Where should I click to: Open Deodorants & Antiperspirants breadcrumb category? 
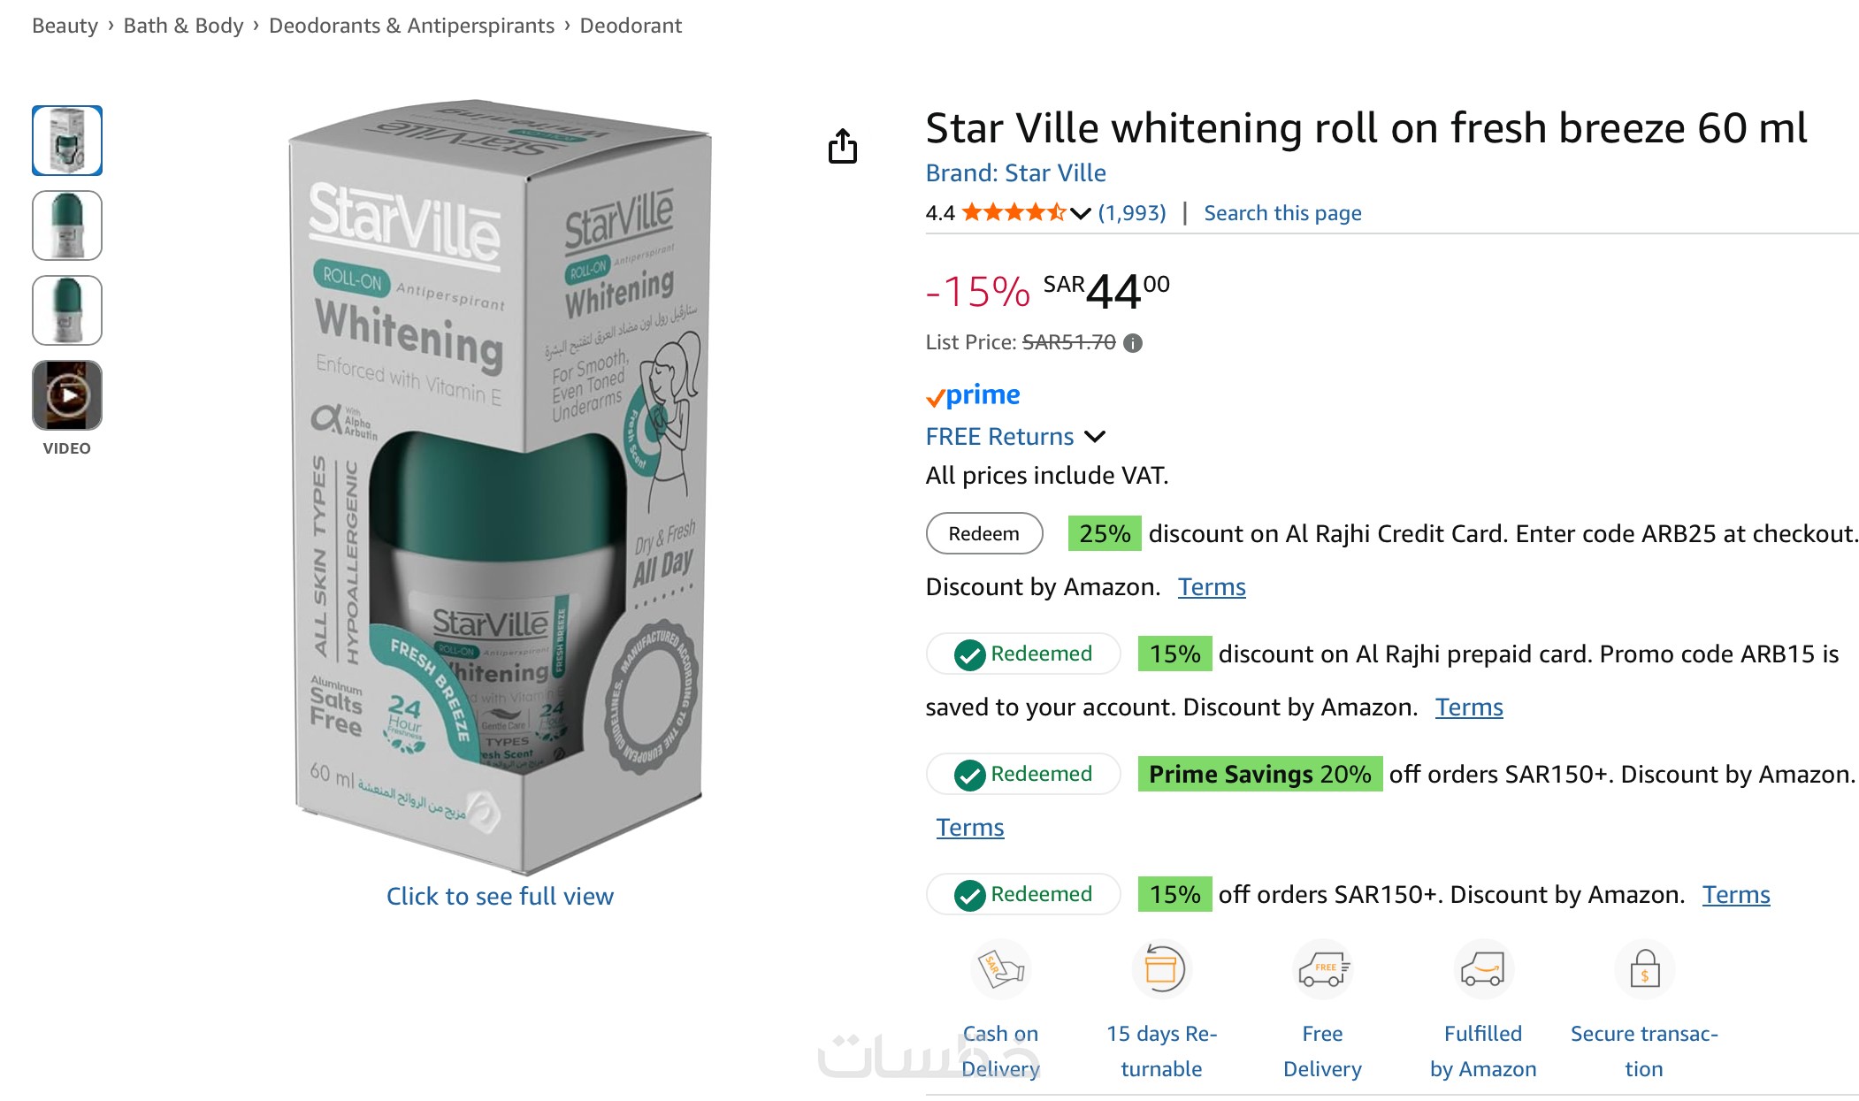click(x=411, y=26)
